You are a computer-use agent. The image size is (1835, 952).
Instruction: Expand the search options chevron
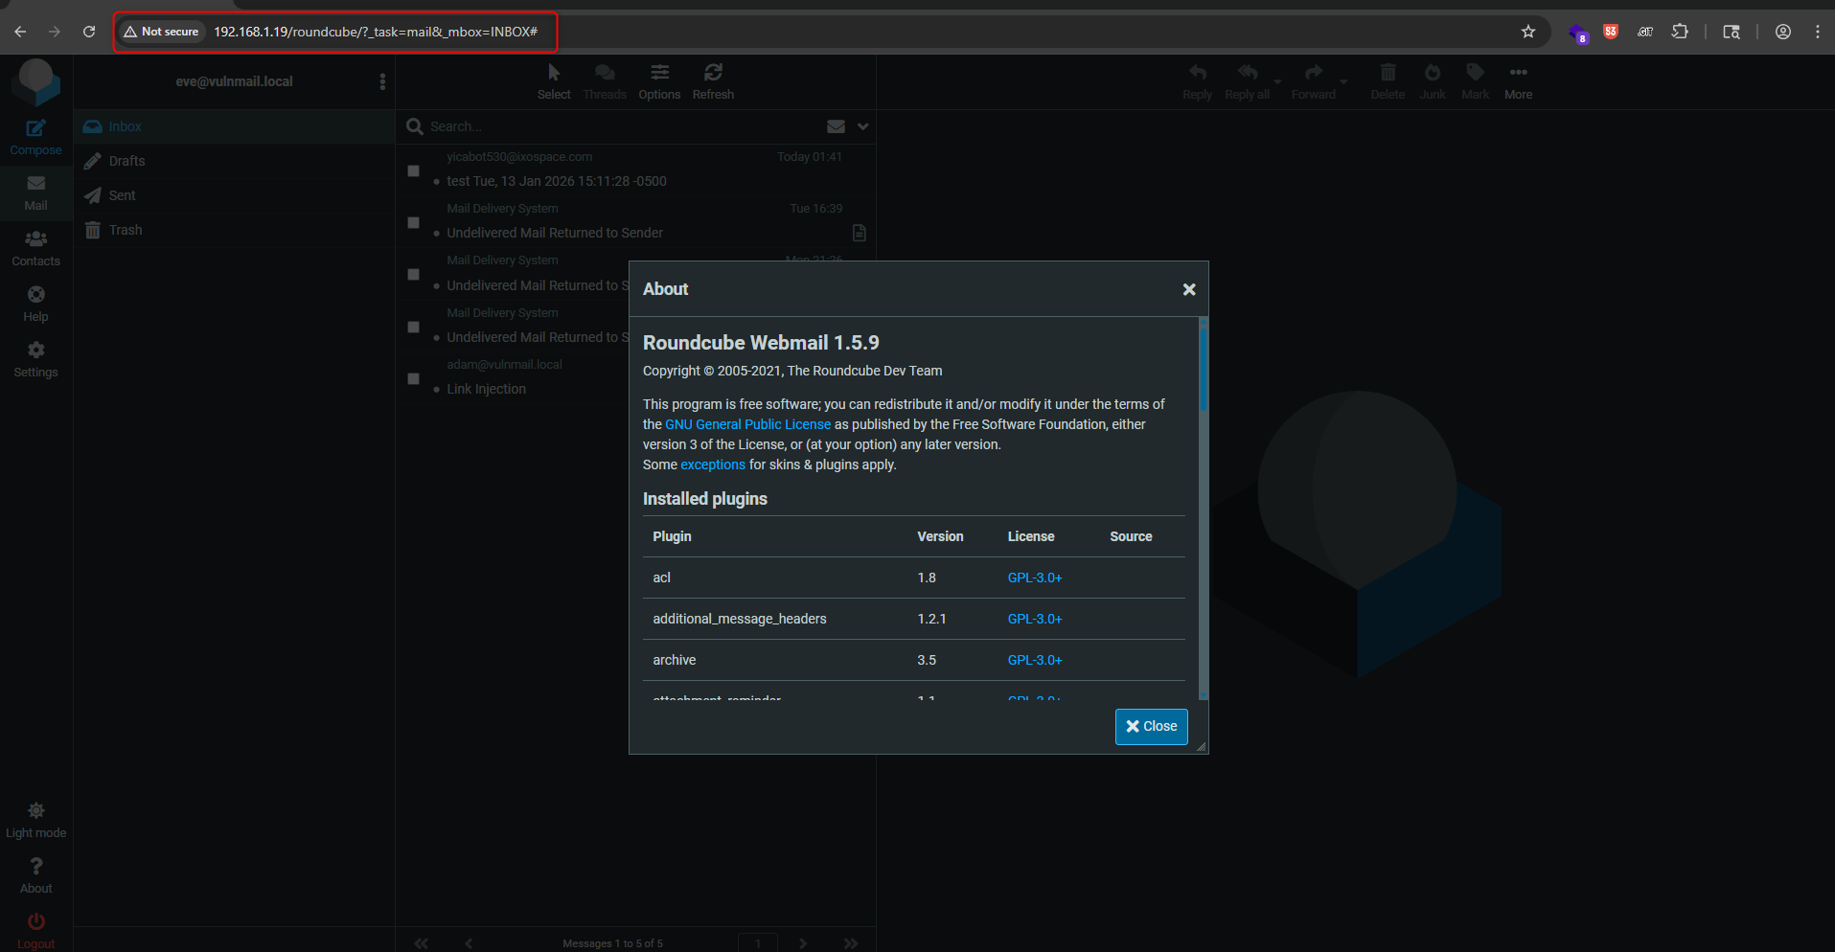862,126
